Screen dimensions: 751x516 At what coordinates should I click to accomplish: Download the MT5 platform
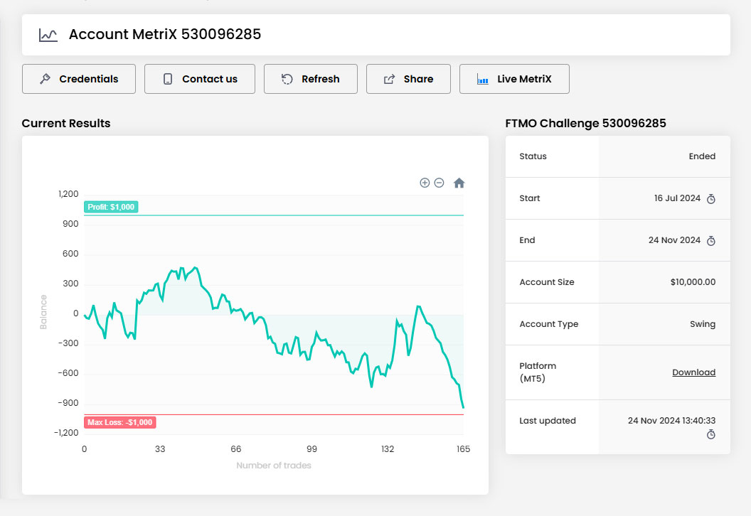pyautogui.click(x=693, y=372)
